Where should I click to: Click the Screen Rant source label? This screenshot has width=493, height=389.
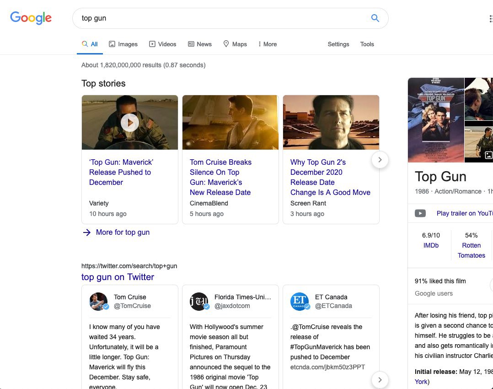pyautogui.click(x=308, y=203)
